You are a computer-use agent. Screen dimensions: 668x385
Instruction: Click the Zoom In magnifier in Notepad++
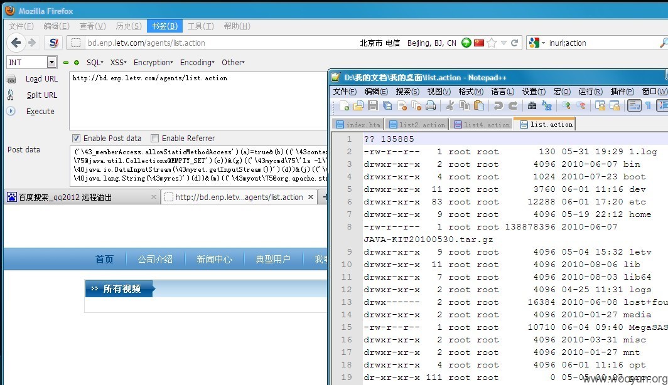pyautogui.click(x=566, y=105)
